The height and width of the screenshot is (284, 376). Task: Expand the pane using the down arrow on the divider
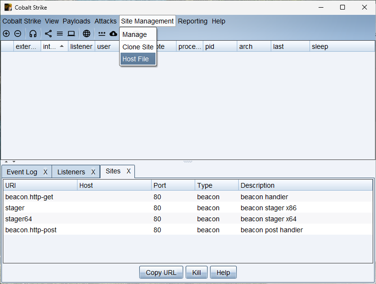pyautogui.click(x=14, y=161)
